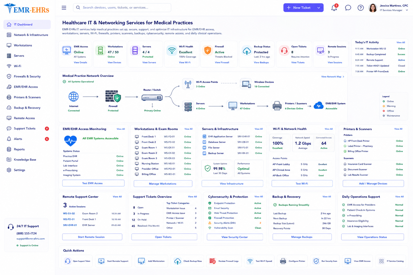Select Backup & Recovery sidebar item
The image size is (413, 275).
[27, 108]
